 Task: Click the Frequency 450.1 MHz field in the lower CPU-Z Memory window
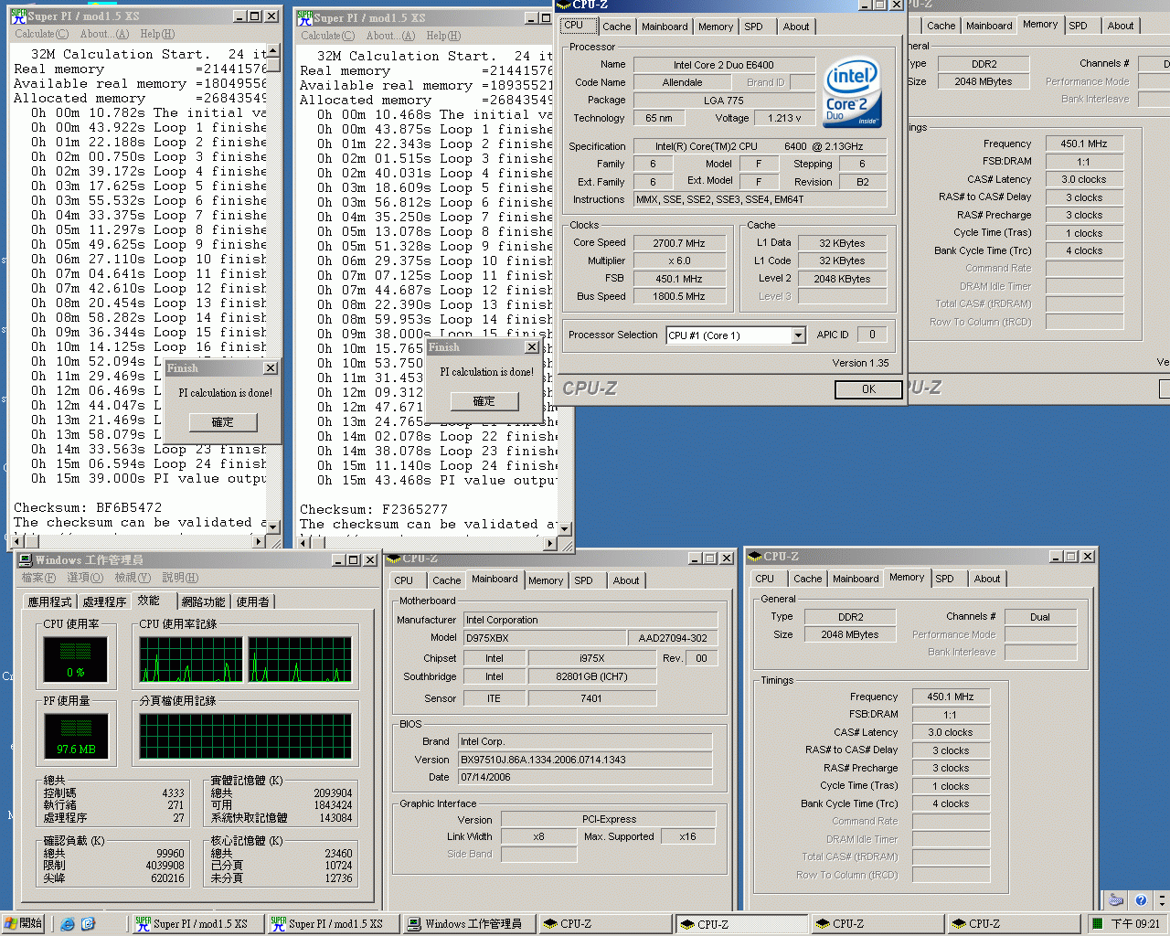coord(951,697)
